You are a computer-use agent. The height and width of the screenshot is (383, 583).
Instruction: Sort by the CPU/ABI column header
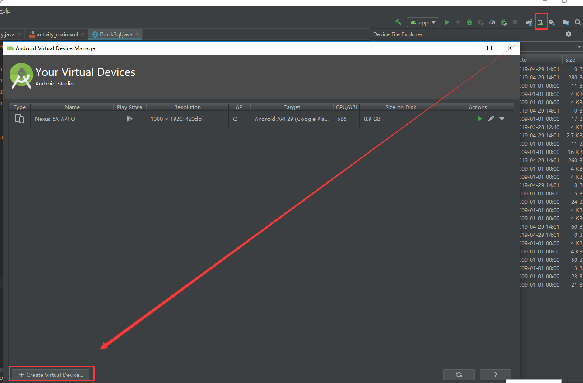pyautogui.click(x=346, y=107)
